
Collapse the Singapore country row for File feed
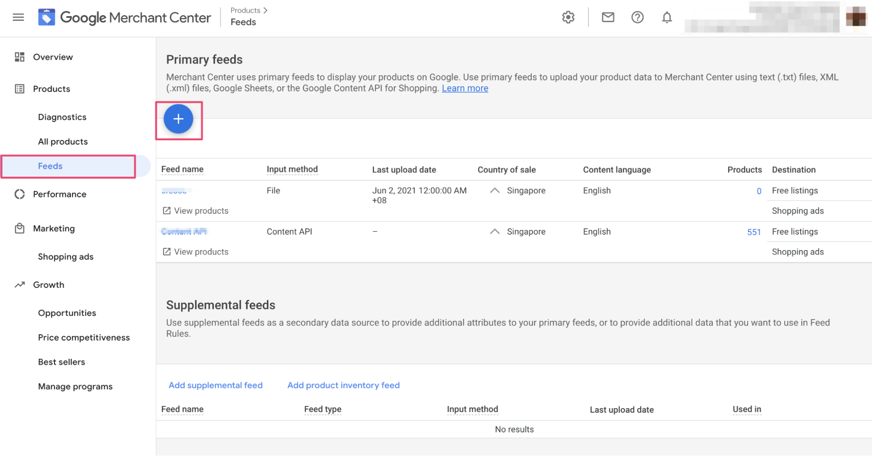coord(494,191)
